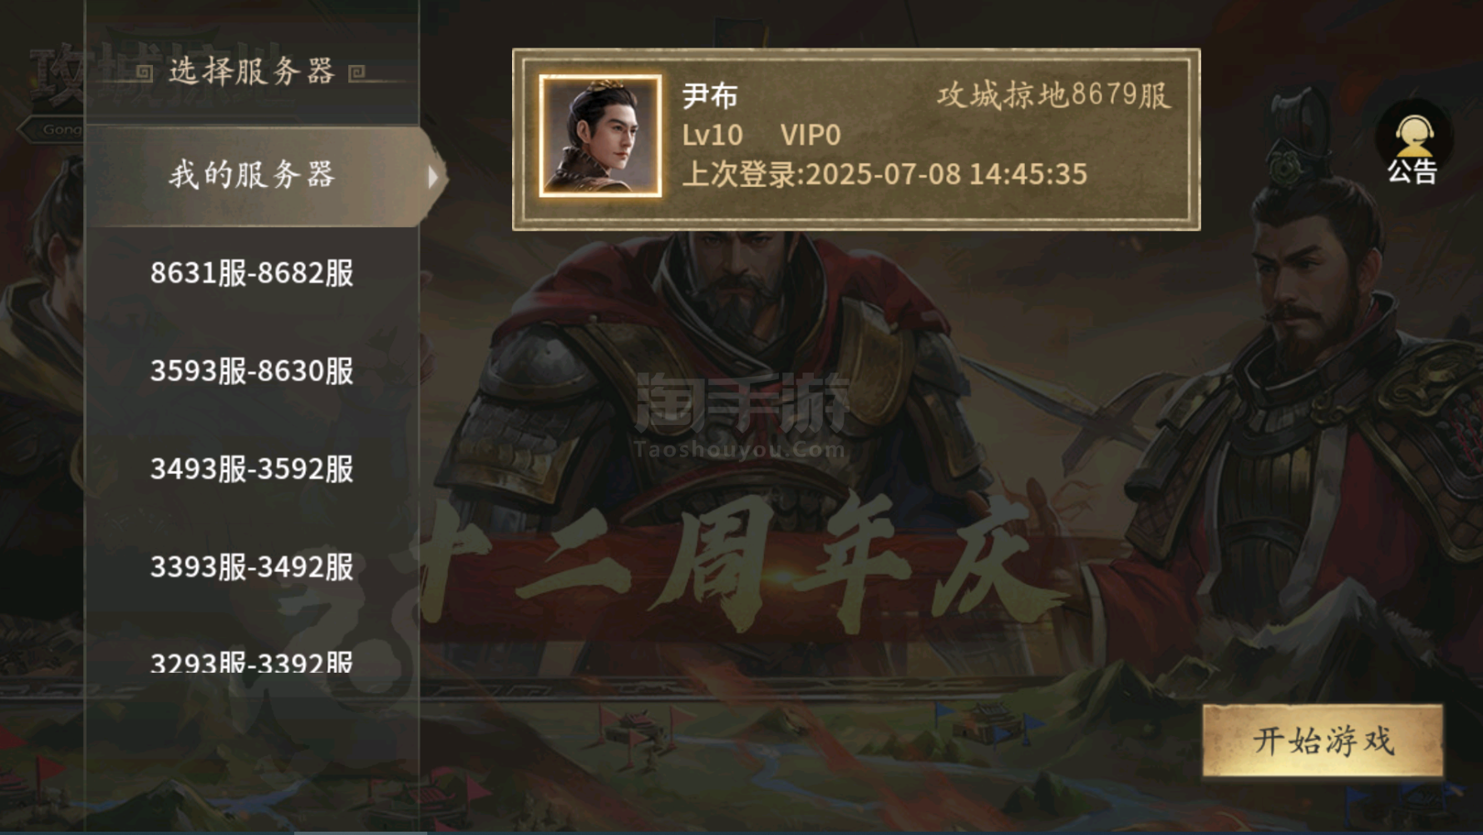Click the 尹布 character avatar portrait
This screenshot has width=1483, height=835.
pyautogui.click(x=600, y=136)
